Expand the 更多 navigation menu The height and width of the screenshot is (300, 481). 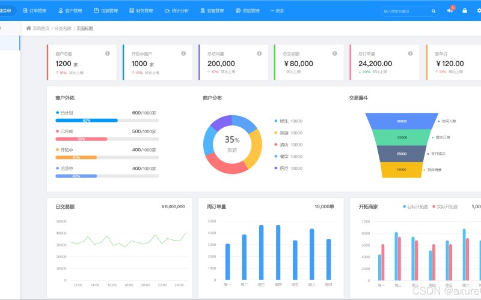click(277, 10)
